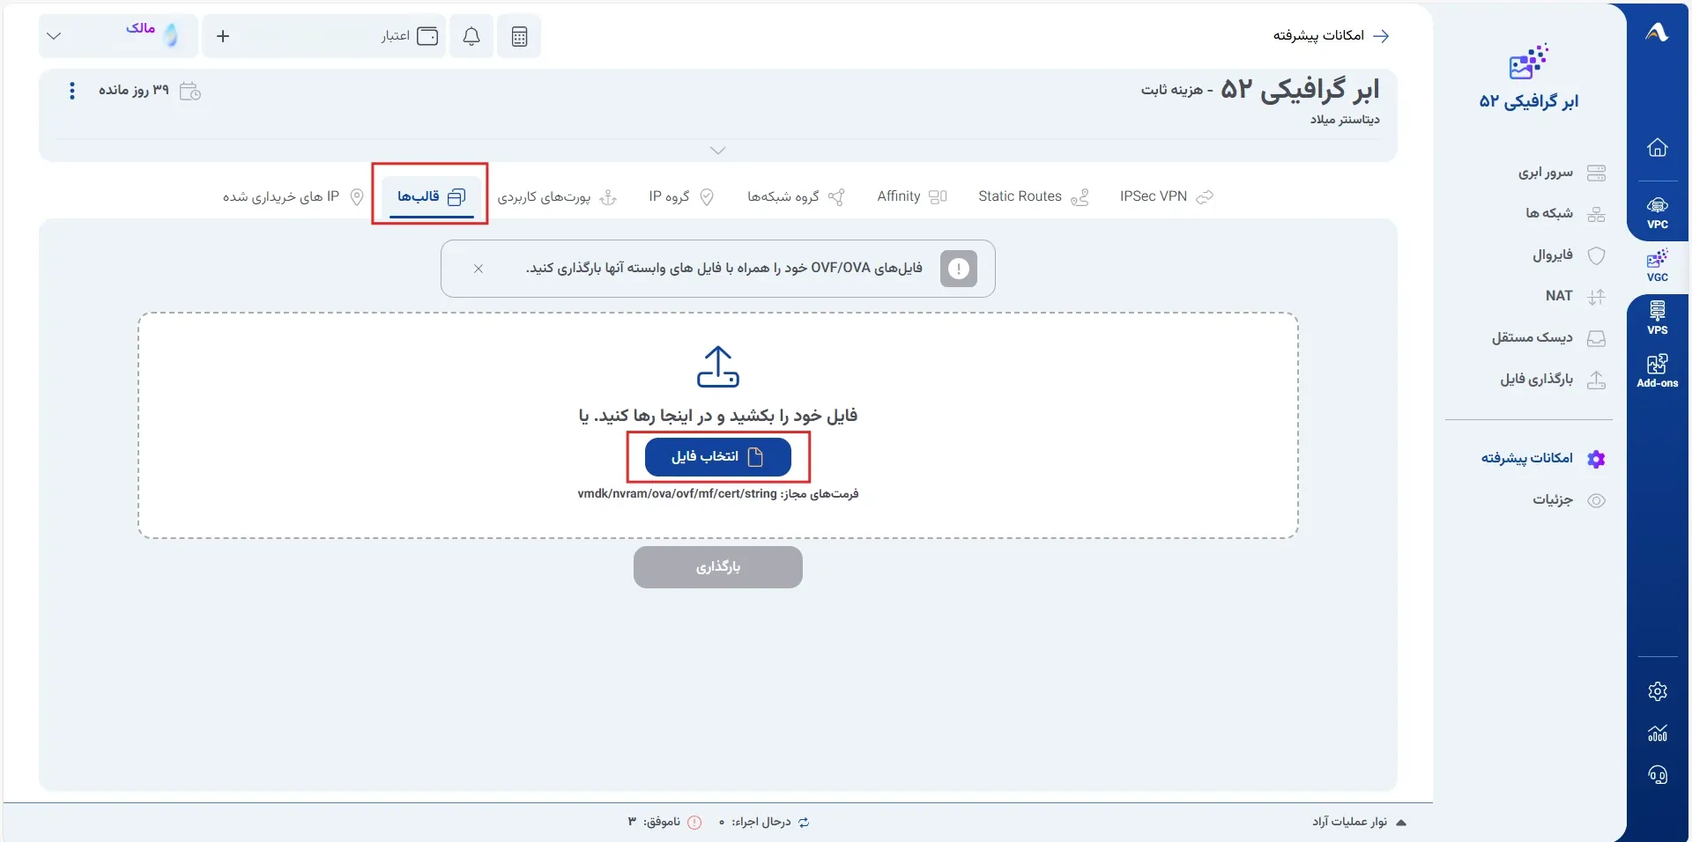Click the home icon in blue sidebar
This screenshot has width=1692, height=842.
pyautogui.click(x=1657, y=147)
